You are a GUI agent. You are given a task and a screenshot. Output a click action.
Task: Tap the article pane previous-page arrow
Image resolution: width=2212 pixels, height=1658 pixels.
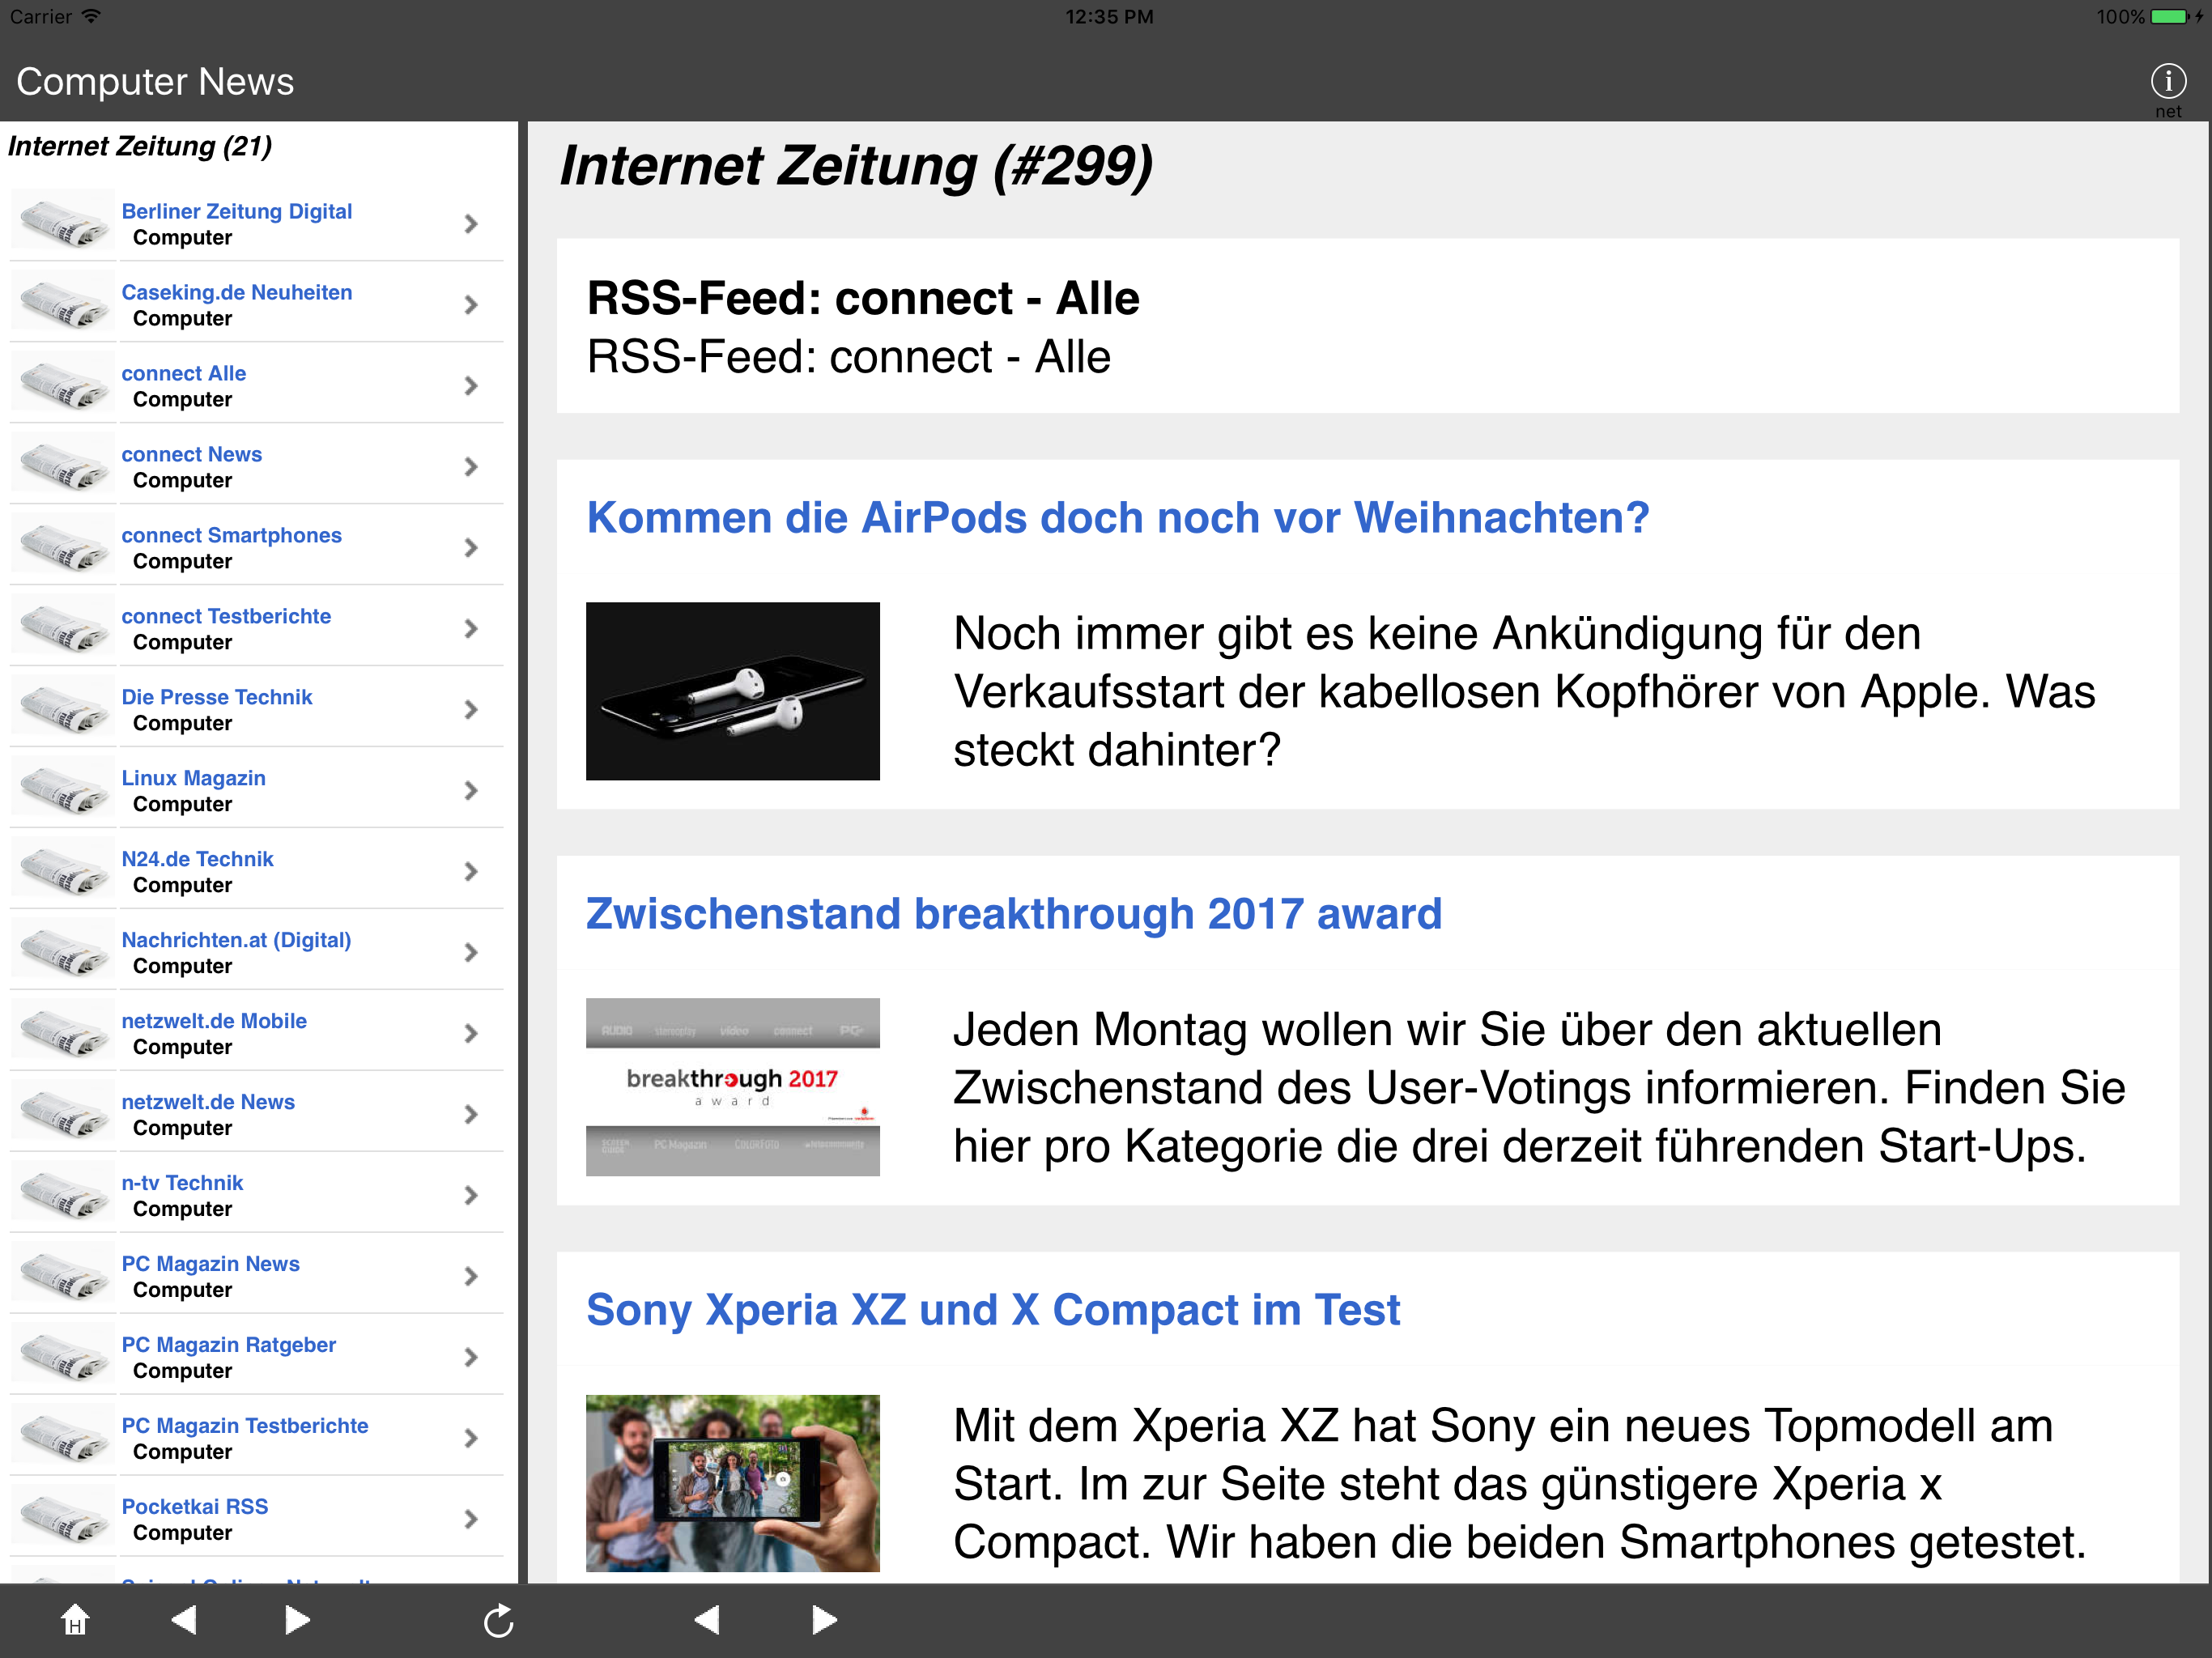point(707,1620)
